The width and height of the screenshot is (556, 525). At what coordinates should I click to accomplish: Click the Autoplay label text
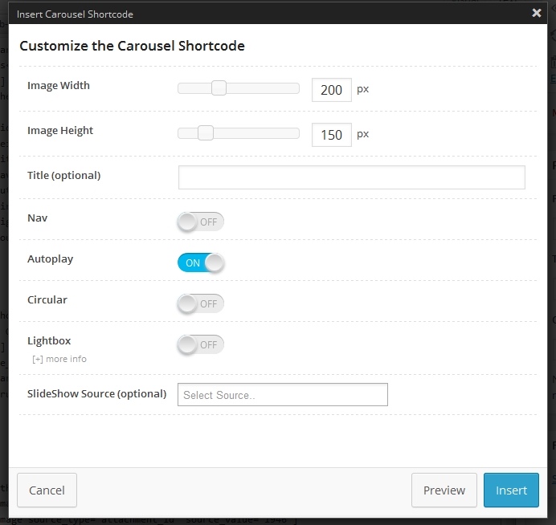pyautogui.click(x=50, y=259)
